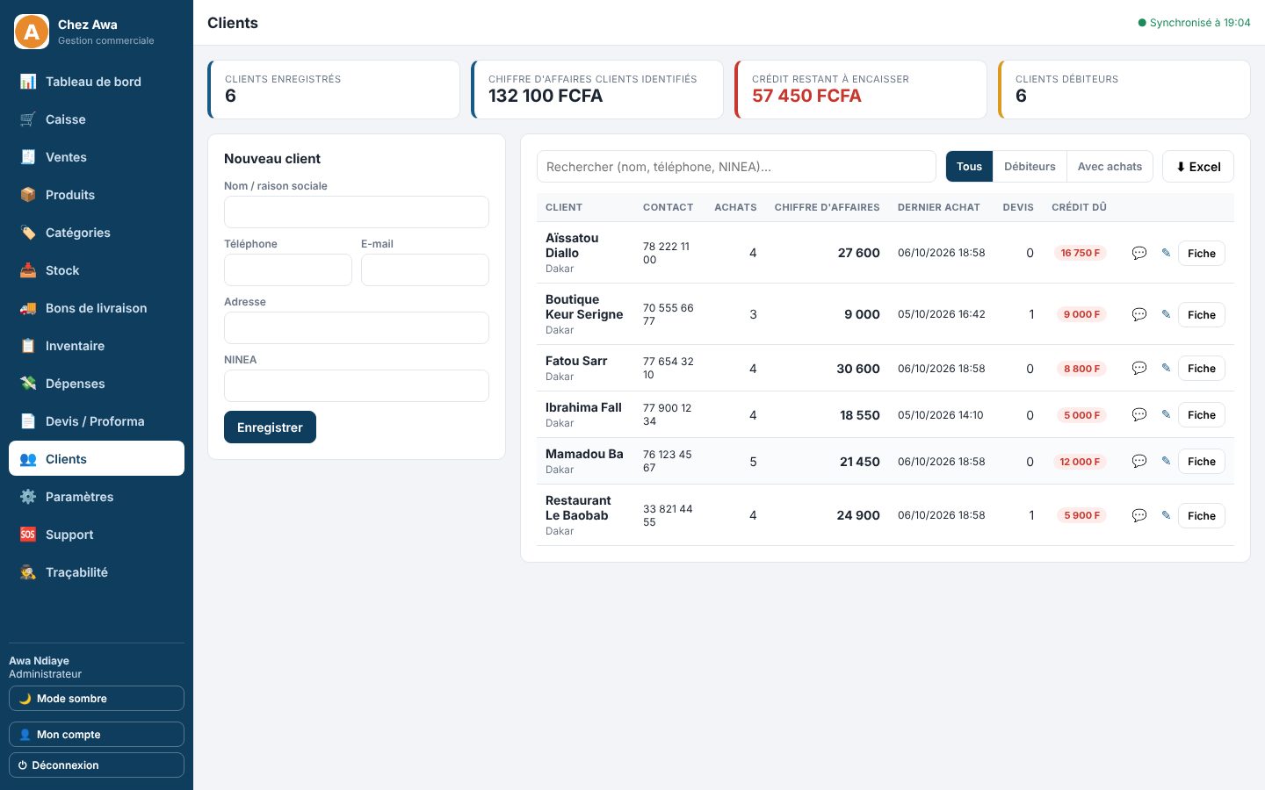Toggle Mode sombre
This screenshot has width=1265, height=790.
click(97, 699)
